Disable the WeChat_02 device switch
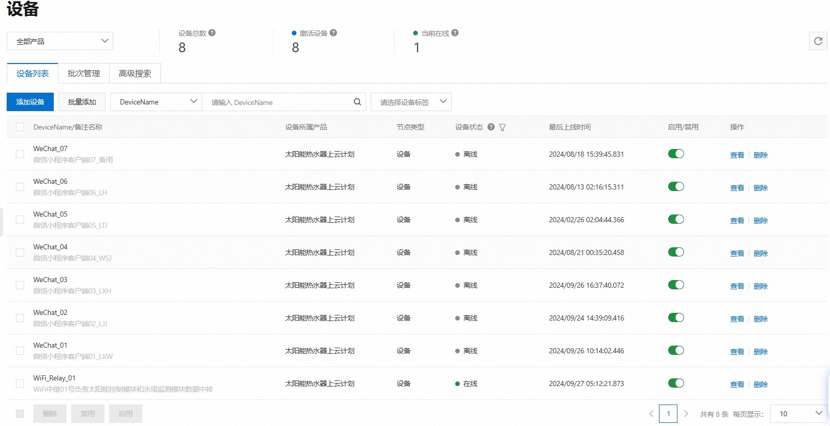The image size is (830, 426). coord(676,317)
